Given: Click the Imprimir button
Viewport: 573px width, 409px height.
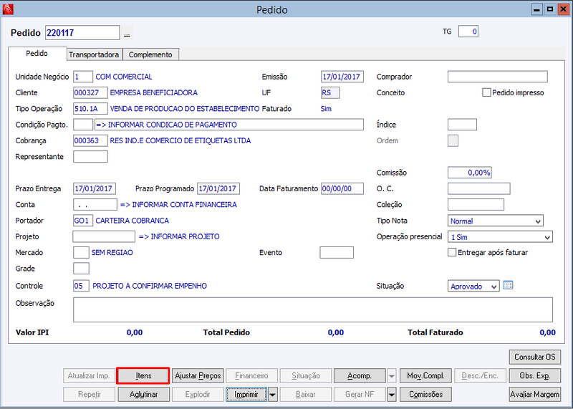Looking at the screenshot, I should [x=246, y=395].
